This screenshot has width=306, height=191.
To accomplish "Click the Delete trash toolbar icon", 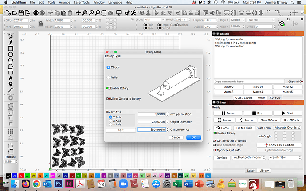I will click(x=70, y=13).
